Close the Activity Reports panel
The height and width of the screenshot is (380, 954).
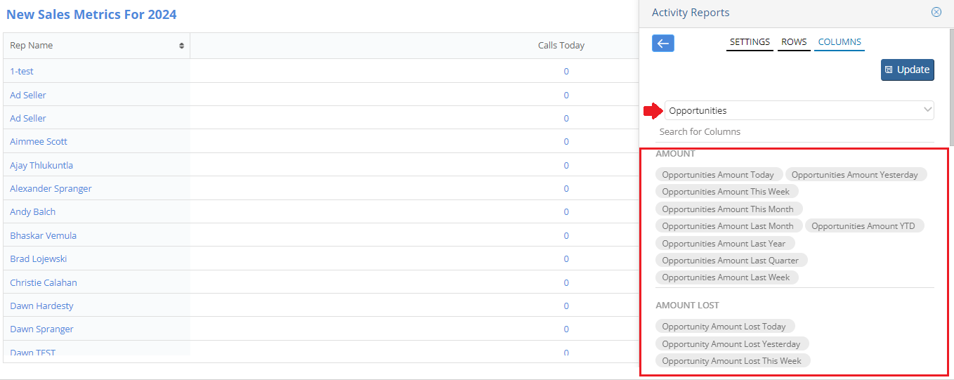pos(936,12)
